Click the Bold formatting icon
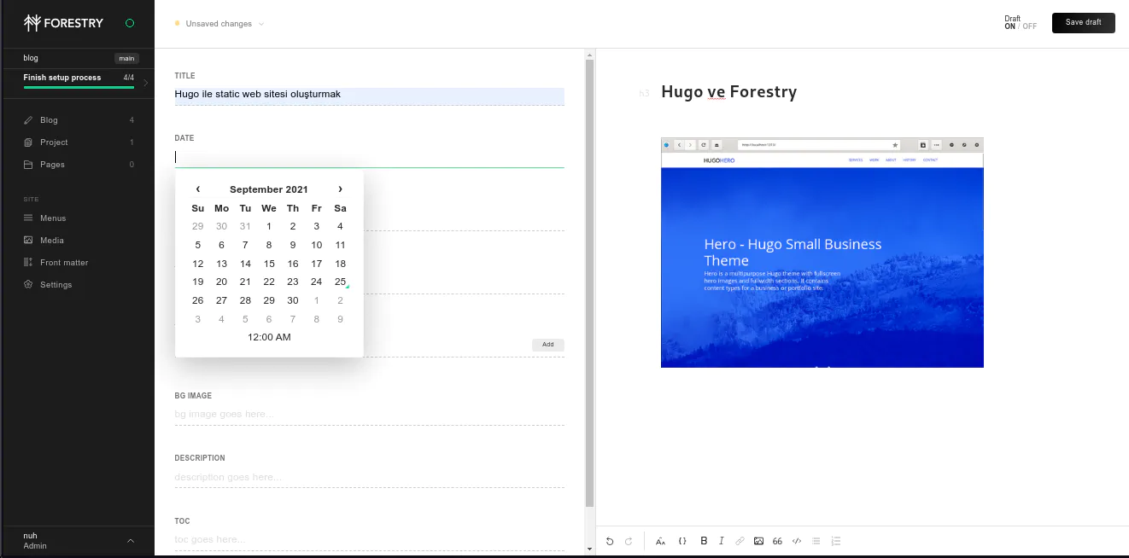The image size is (1129, 558). pyautogui.click(x=704, y=541)
